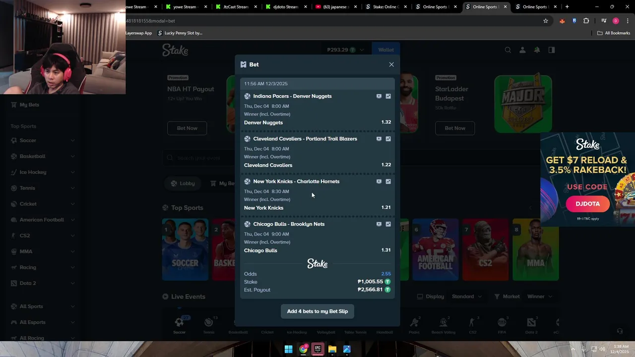Click the Denver Nuggets odds 1.32
This screenshot has height=357, width=635.
pos(386,122)
